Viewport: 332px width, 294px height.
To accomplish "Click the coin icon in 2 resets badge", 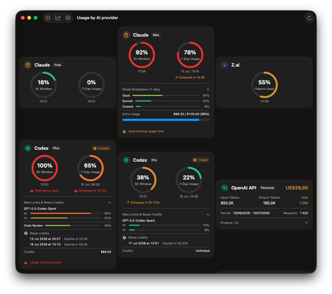I will tap(95, 148).
